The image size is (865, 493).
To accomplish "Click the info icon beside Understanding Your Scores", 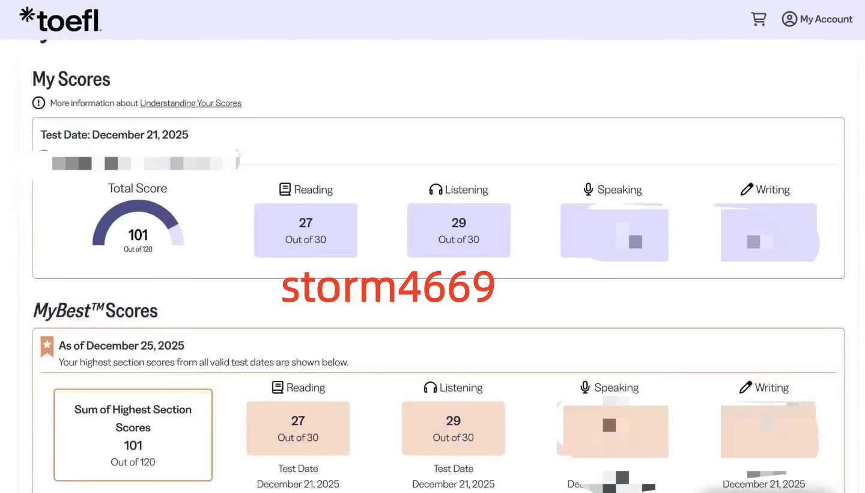I will 38,103.
